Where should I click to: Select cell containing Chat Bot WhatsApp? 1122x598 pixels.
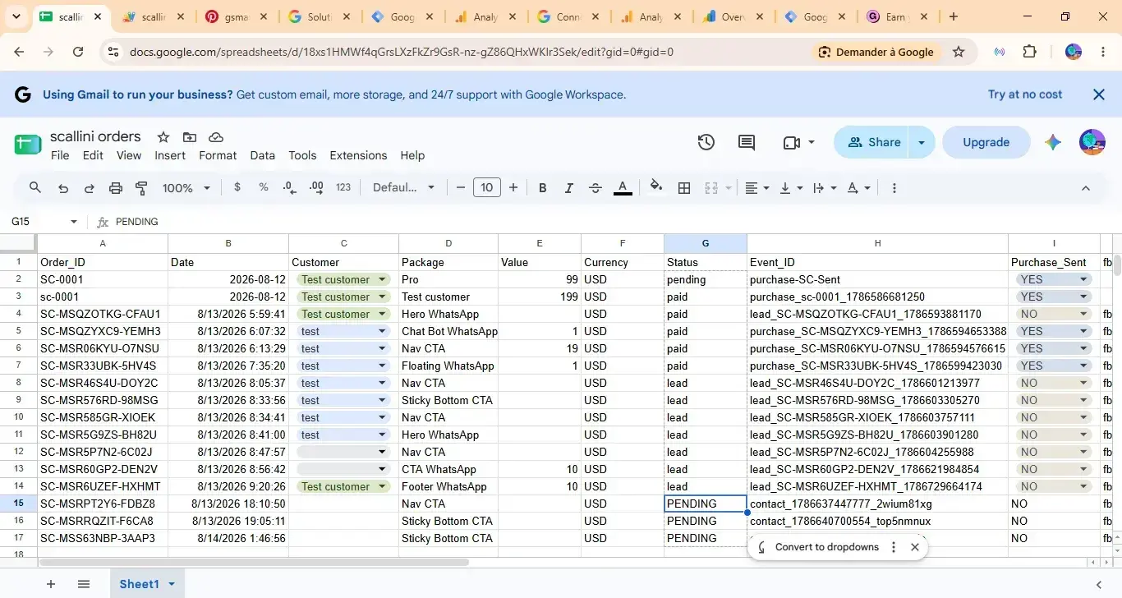point(448,332)
